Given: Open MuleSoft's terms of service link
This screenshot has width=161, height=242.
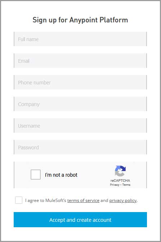Looking at the screenshot, I should coord(83,200).
